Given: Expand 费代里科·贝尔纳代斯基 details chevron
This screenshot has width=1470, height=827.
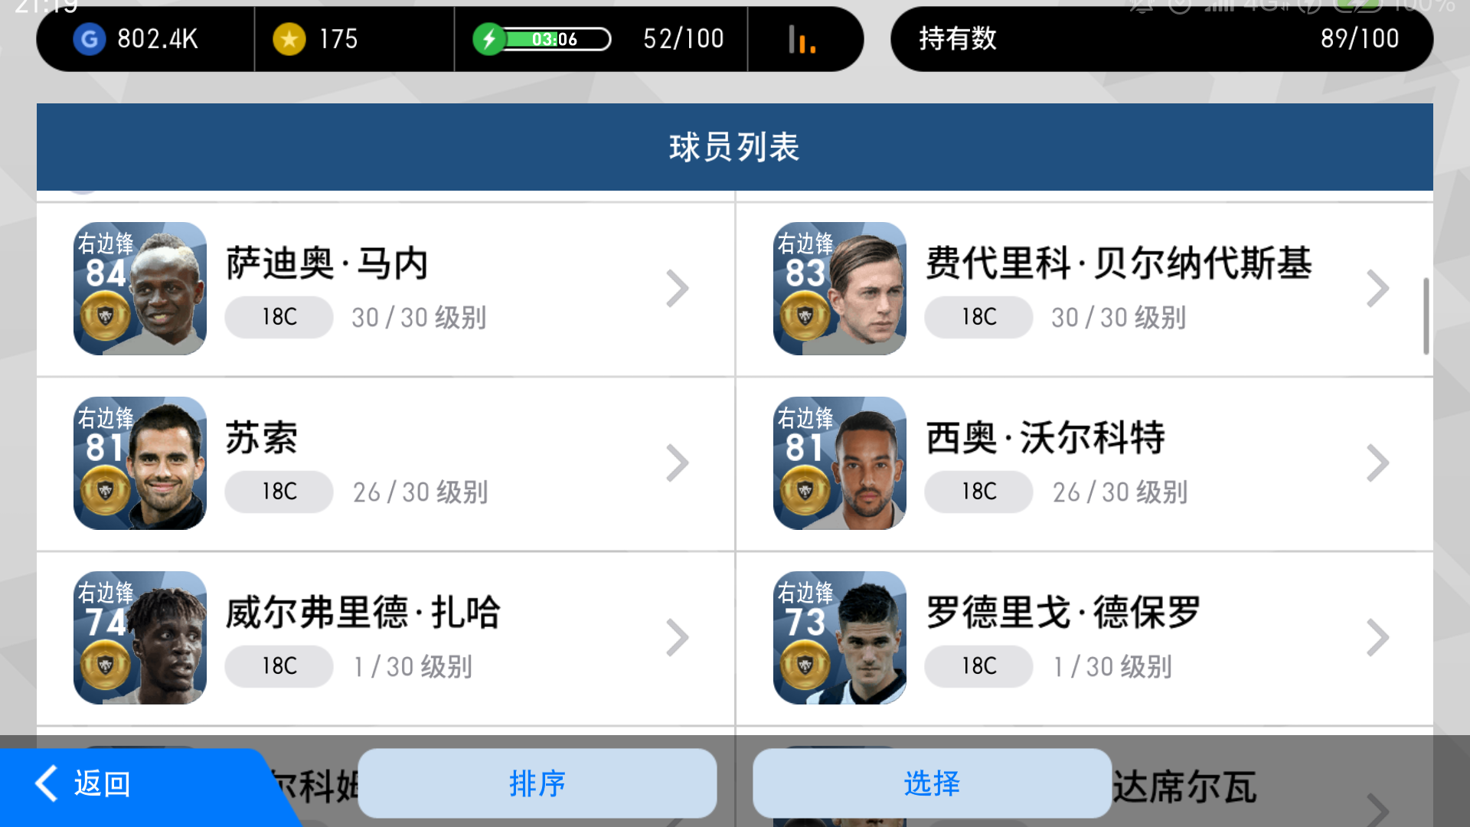Looking at the screenshot, I should coord(1377,289).
